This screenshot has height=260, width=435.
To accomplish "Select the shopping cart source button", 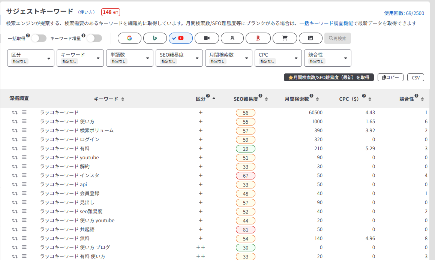I will click(284, 38).
